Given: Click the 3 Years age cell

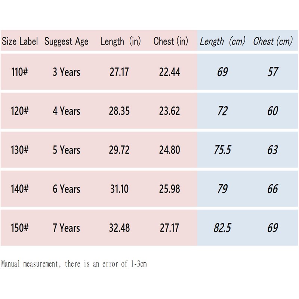Looking at the screenshot, I should [66, 72].
